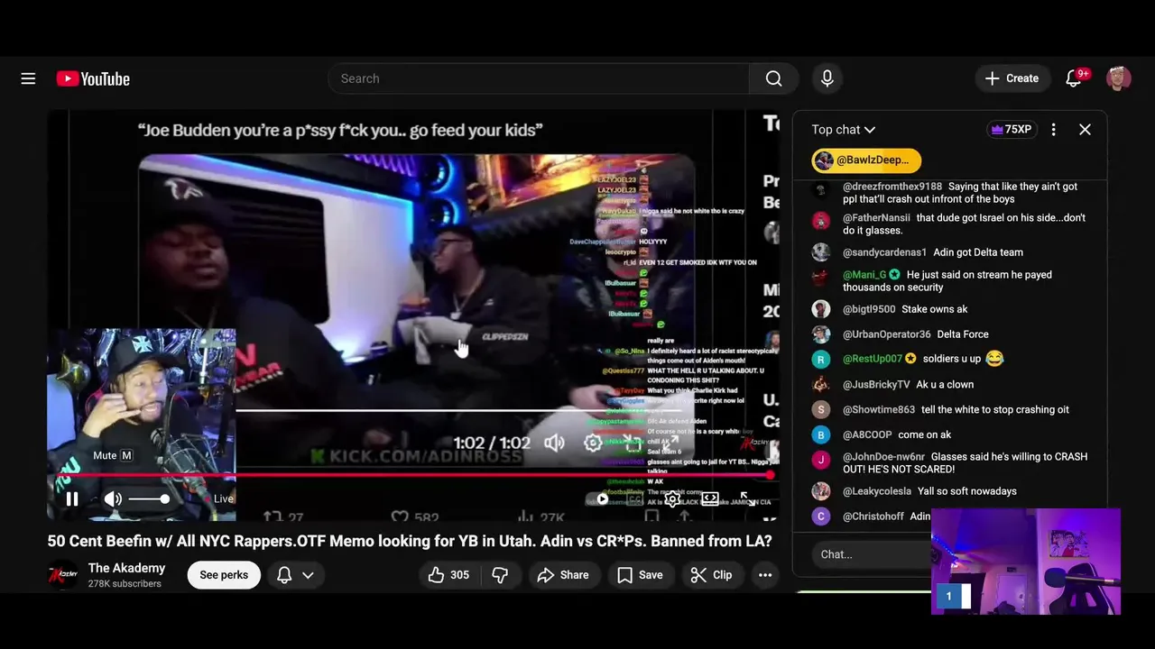The width and height of the screenshot is (1155, 649).
Task: Click the search magnifier button
Action: click(773, 78)
